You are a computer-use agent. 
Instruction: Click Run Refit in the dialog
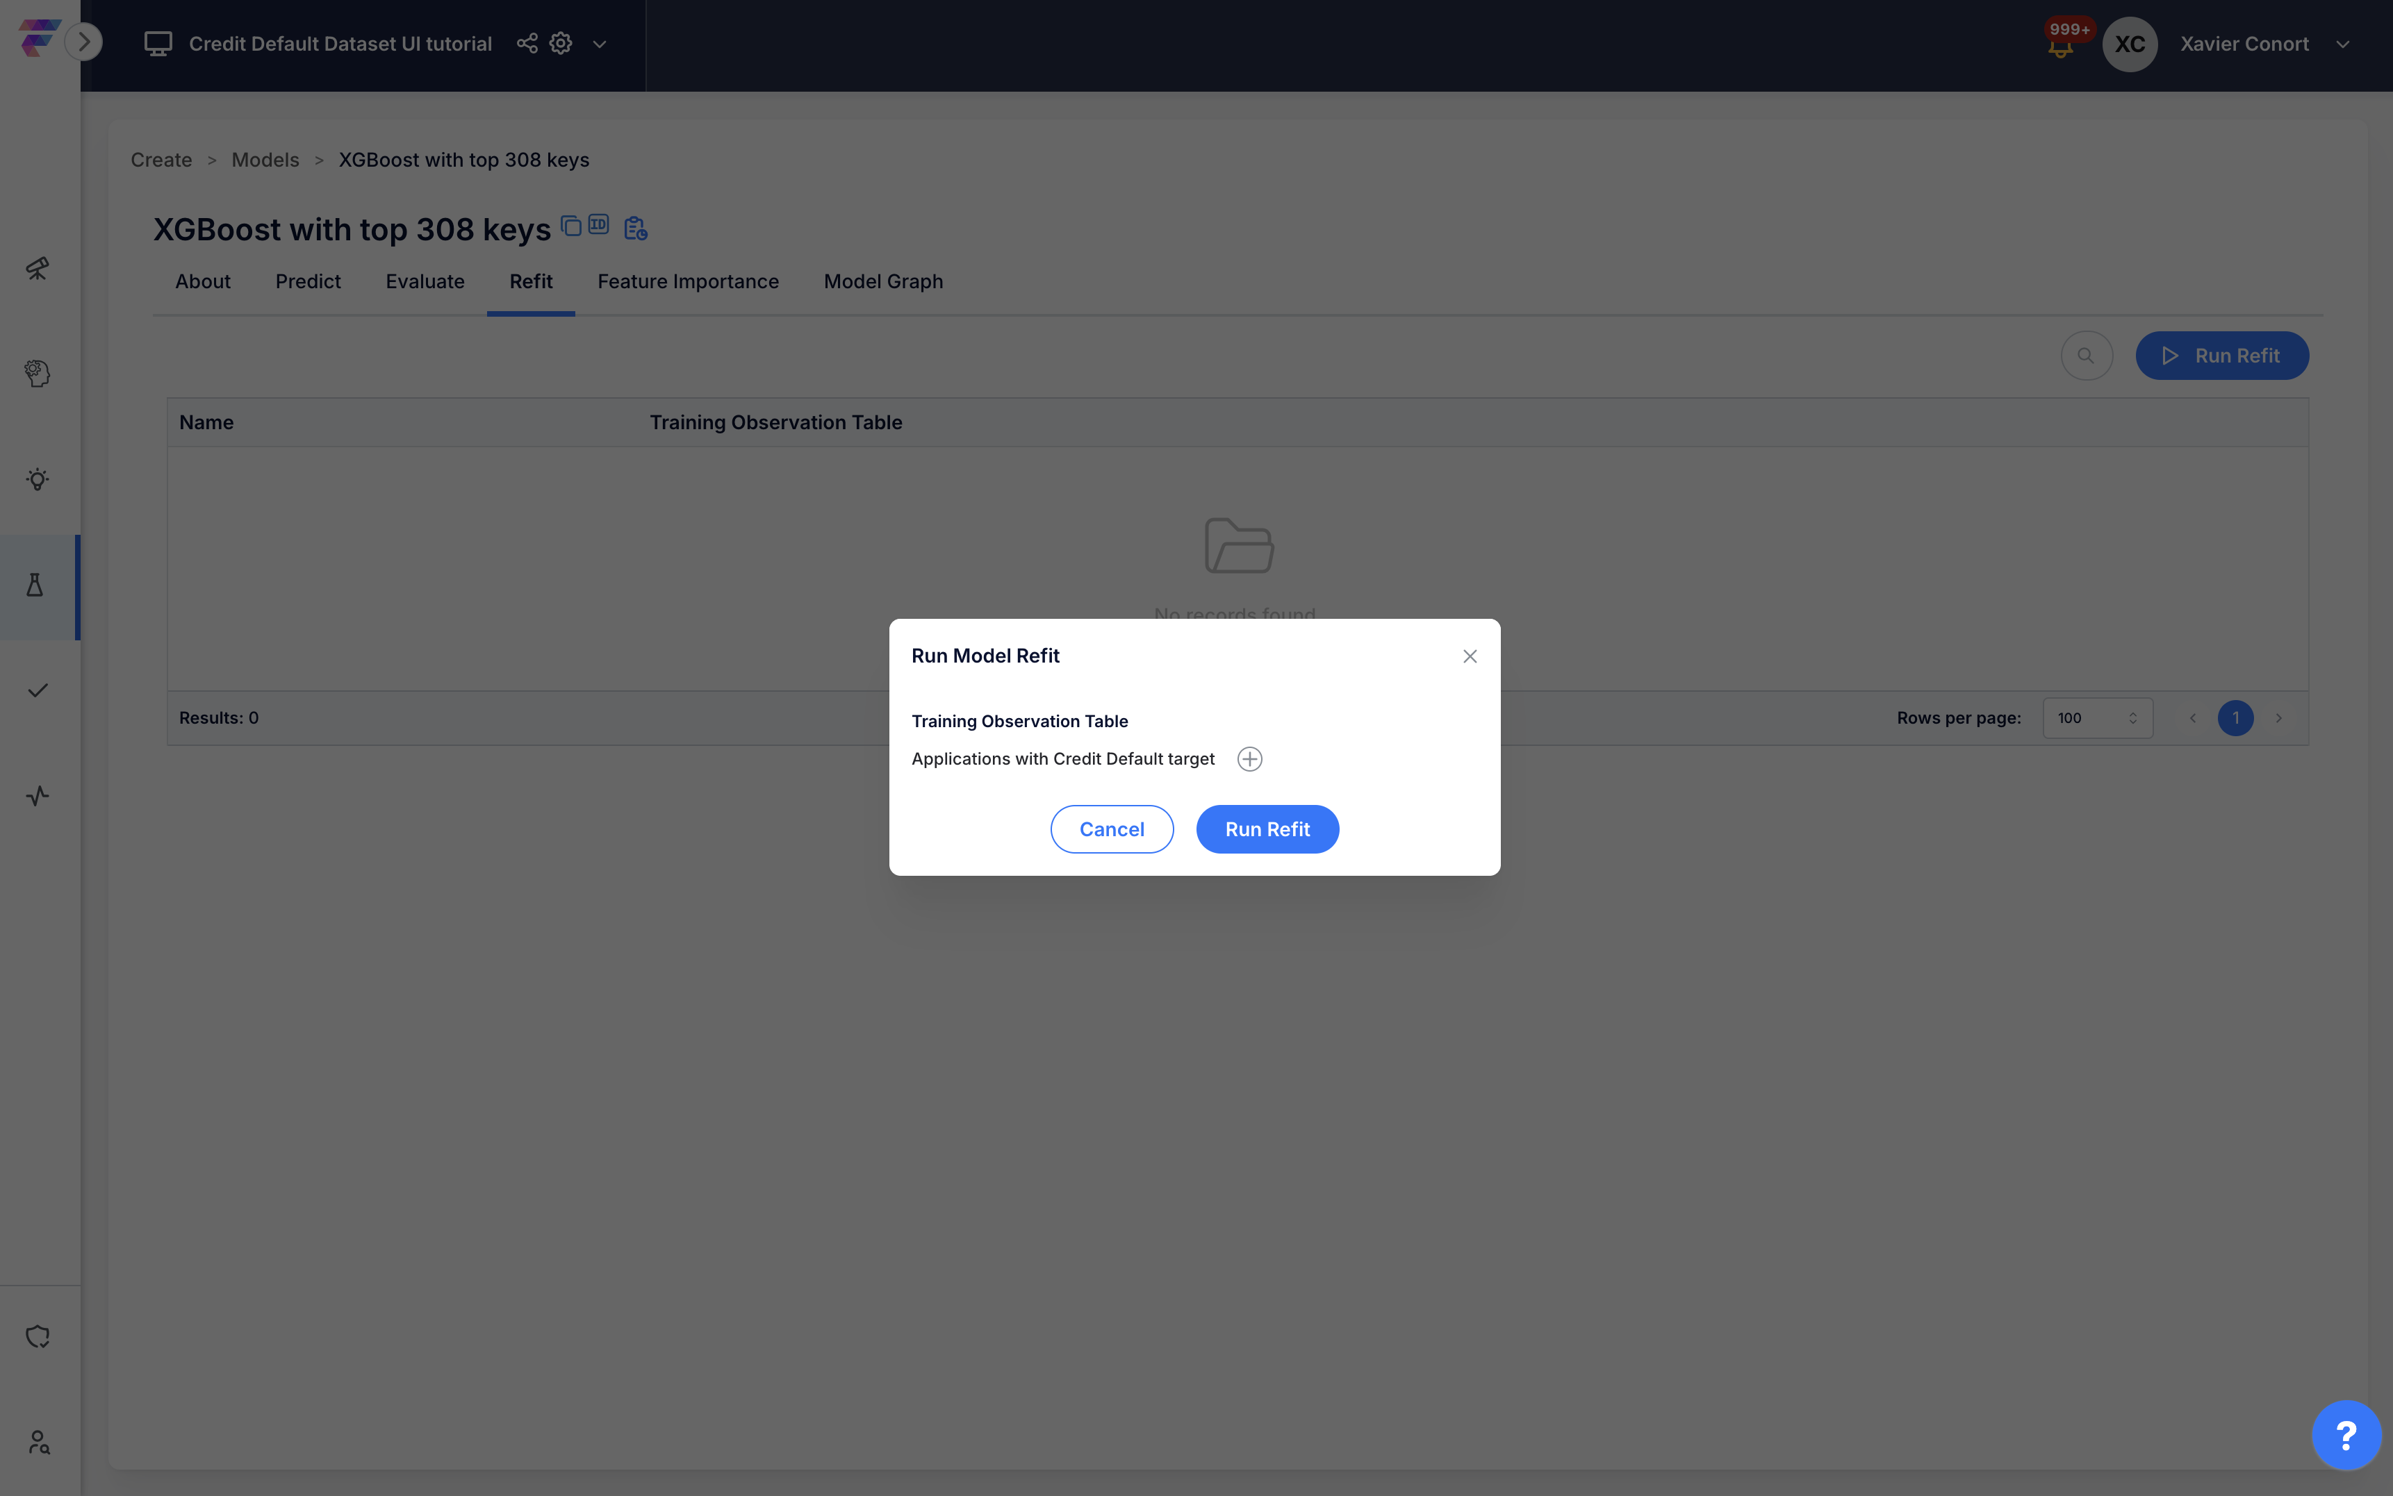click(x=1267, y=829)
